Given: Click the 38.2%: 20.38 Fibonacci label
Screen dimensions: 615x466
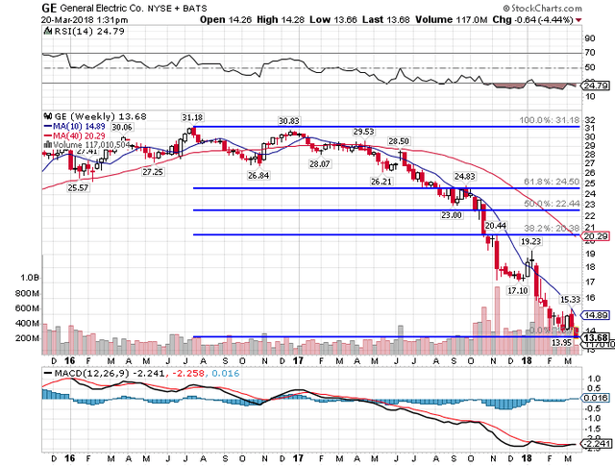Looking at the screenshot, I should [552, 229].
